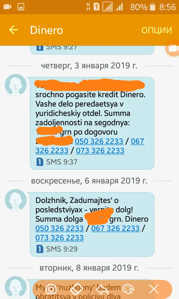This screenshot has width=179, height=299.
Task: Tap sender avatar beside the 3 января message
Action: click(x=16, y=85)
